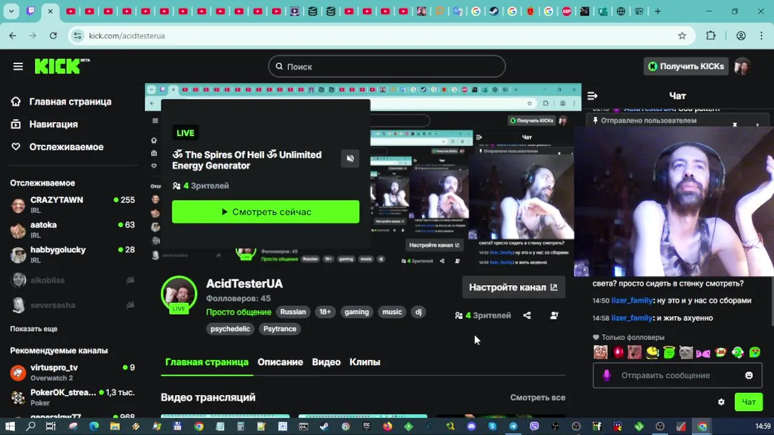Open Windows taskbar search

(31, 427)
